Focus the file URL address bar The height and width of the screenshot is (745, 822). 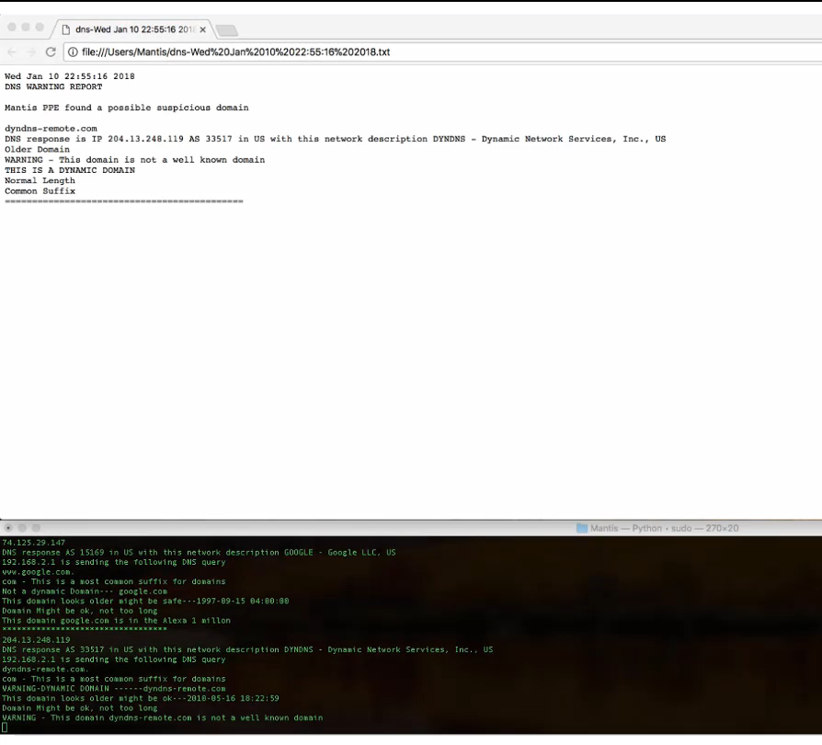coord(368,52)
